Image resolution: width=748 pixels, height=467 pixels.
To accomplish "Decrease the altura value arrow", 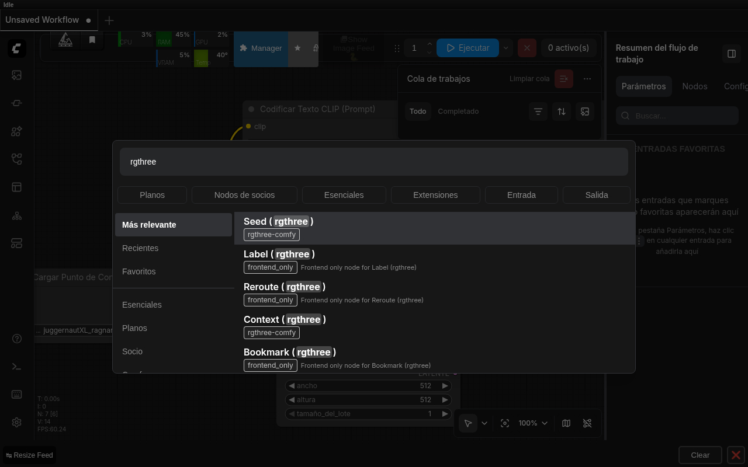I will 291,400.
